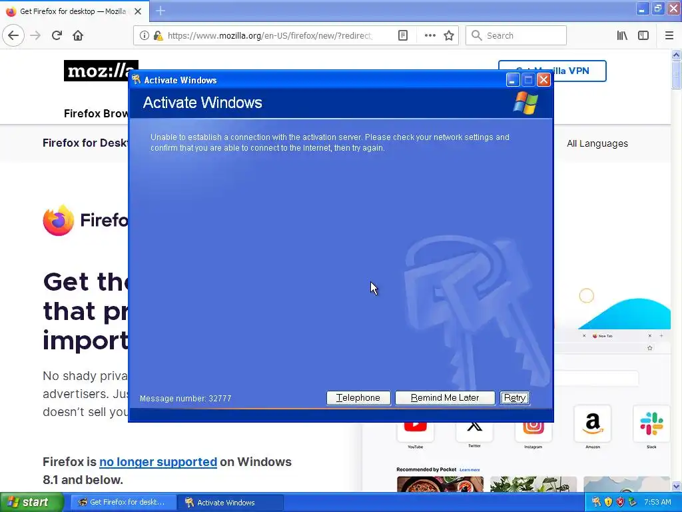Open the Firefox Library icon

coord(622,35)
